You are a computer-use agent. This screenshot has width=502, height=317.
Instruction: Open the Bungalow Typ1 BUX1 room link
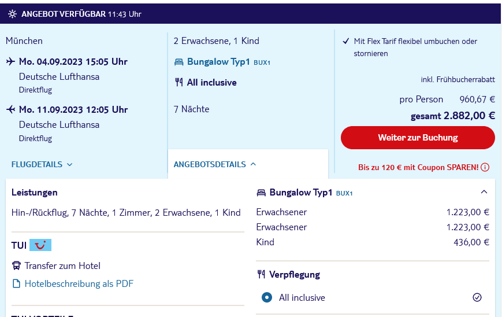(229, 62)
